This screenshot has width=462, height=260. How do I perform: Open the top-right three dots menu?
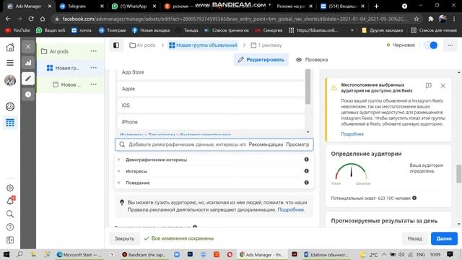click(x=450, y=45)
